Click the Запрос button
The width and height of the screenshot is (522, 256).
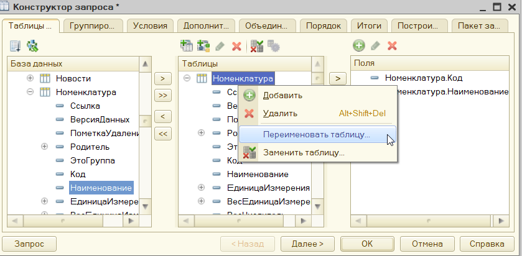click(x=29, y=244)
